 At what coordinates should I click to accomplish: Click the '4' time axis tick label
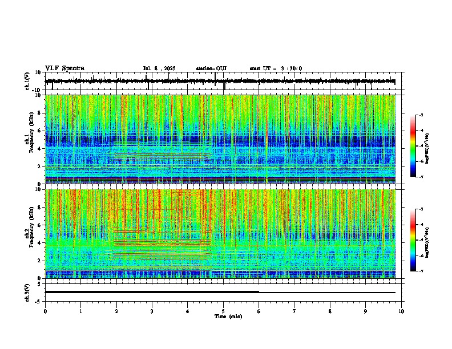point(188,311)
